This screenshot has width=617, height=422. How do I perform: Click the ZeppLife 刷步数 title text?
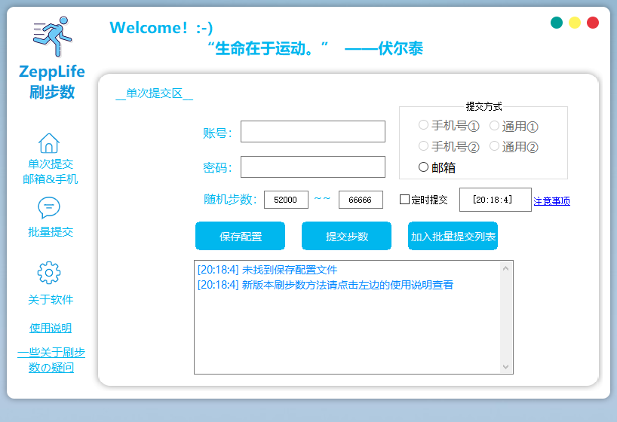click(52, 81)
